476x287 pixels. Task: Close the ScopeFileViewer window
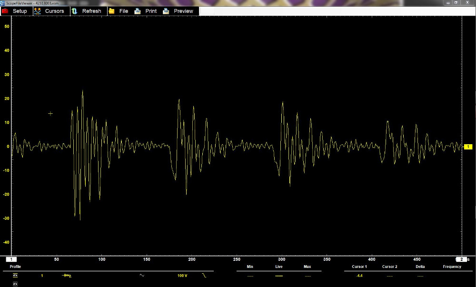[467, 3]
